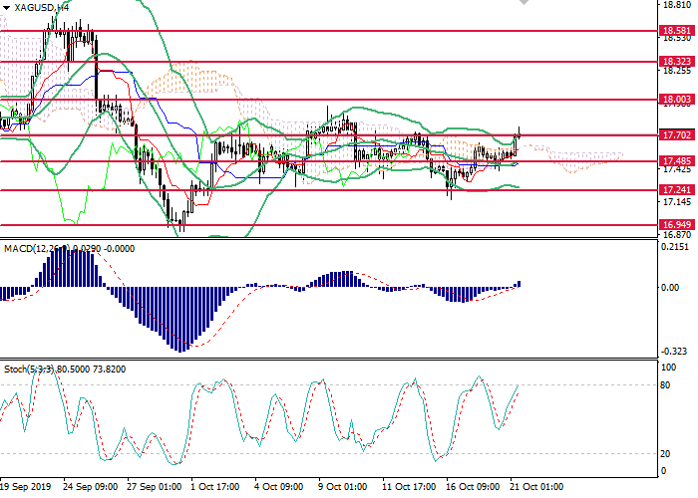
Task: Select the 1 Oct 17:00 time label
Action: click(214, 488)
